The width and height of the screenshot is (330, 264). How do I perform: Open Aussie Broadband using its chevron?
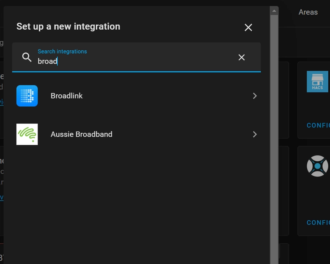[255, 134]
